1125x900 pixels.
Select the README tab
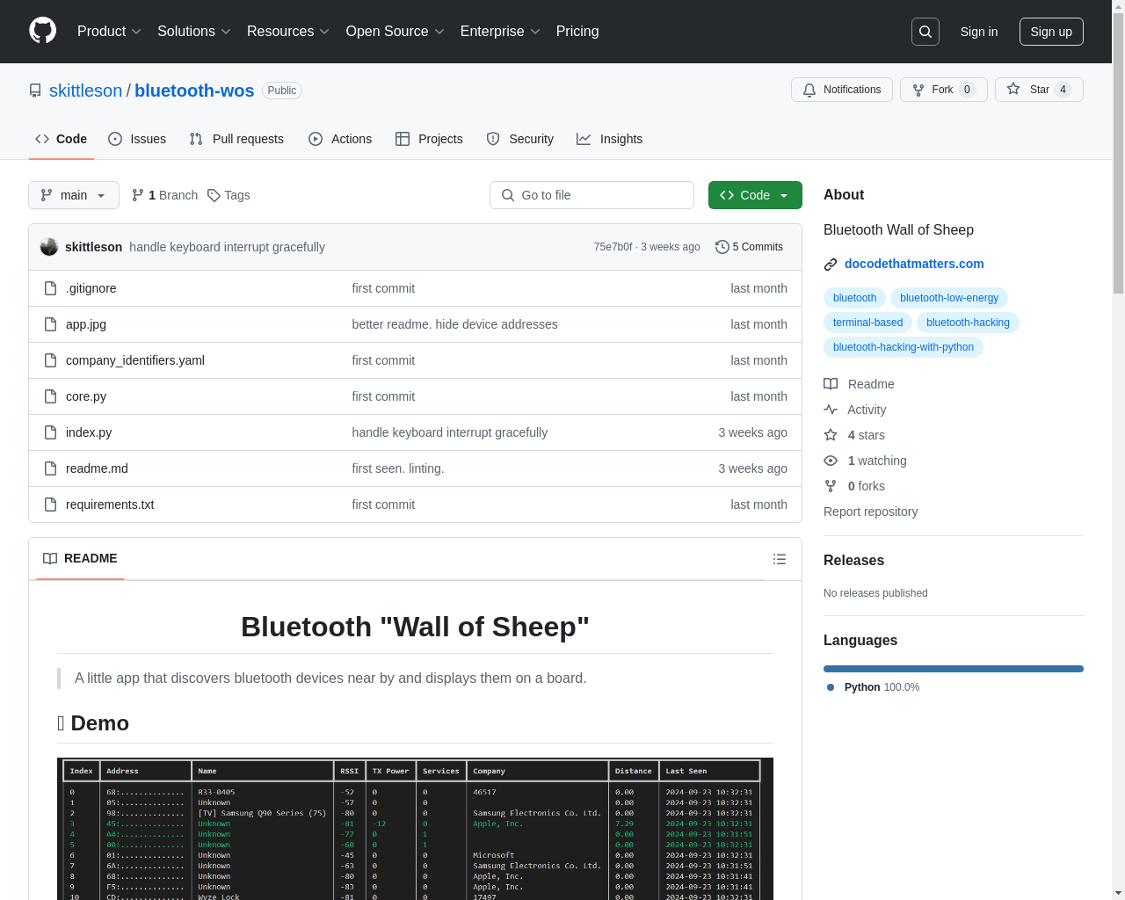click(80, 559)
